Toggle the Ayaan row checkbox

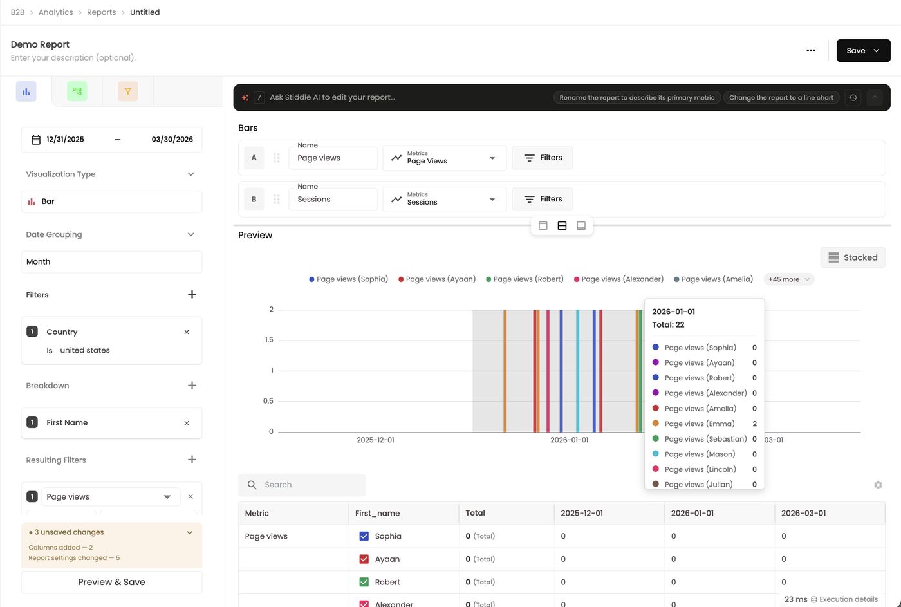point(364,559)
